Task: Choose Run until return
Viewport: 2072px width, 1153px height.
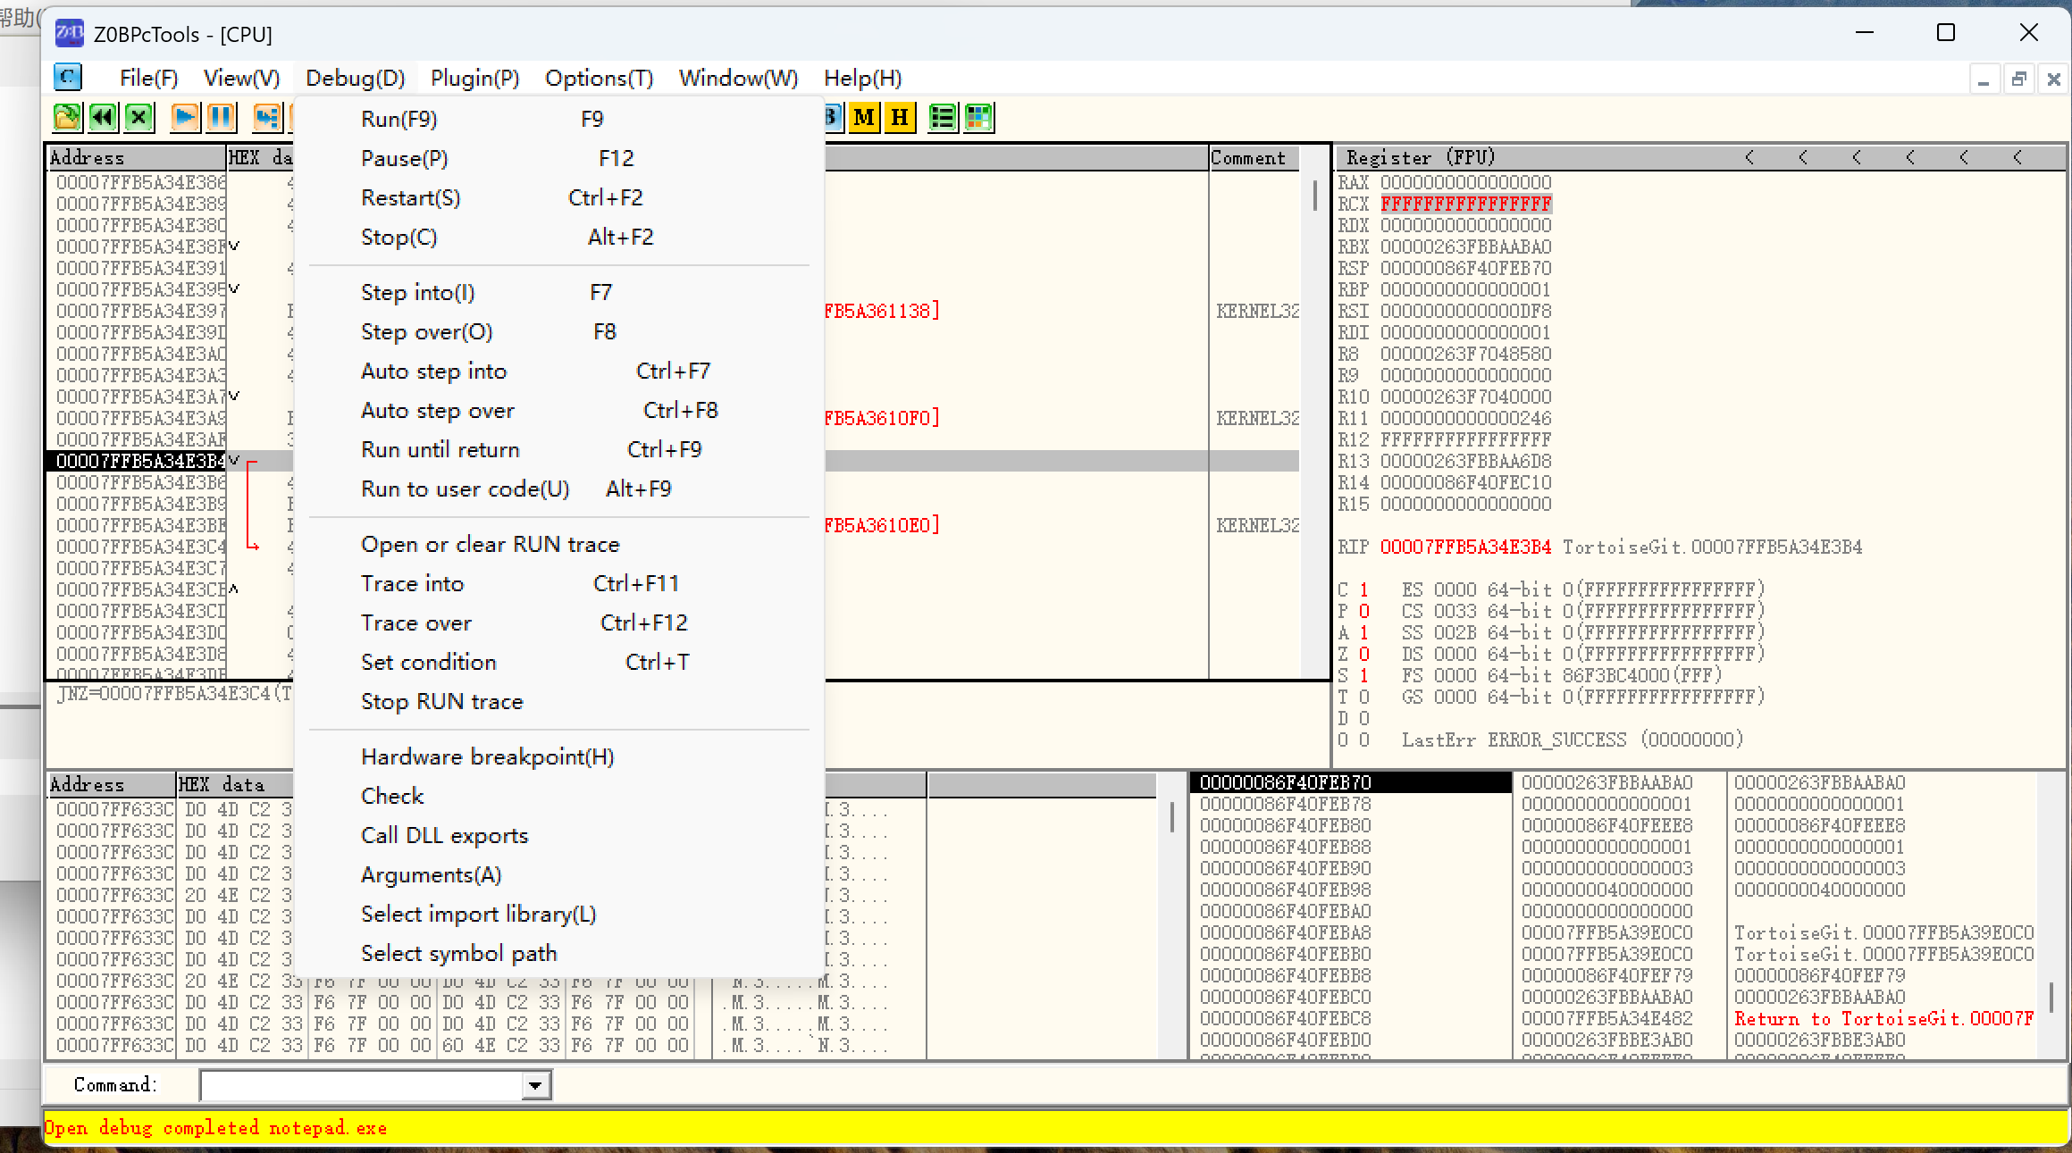Action: (x=559, y=449)
